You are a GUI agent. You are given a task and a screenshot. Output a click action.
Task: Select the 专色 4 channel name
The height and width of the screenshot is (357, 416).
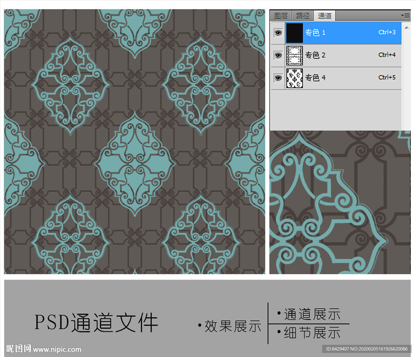click(x=315, y=78)
